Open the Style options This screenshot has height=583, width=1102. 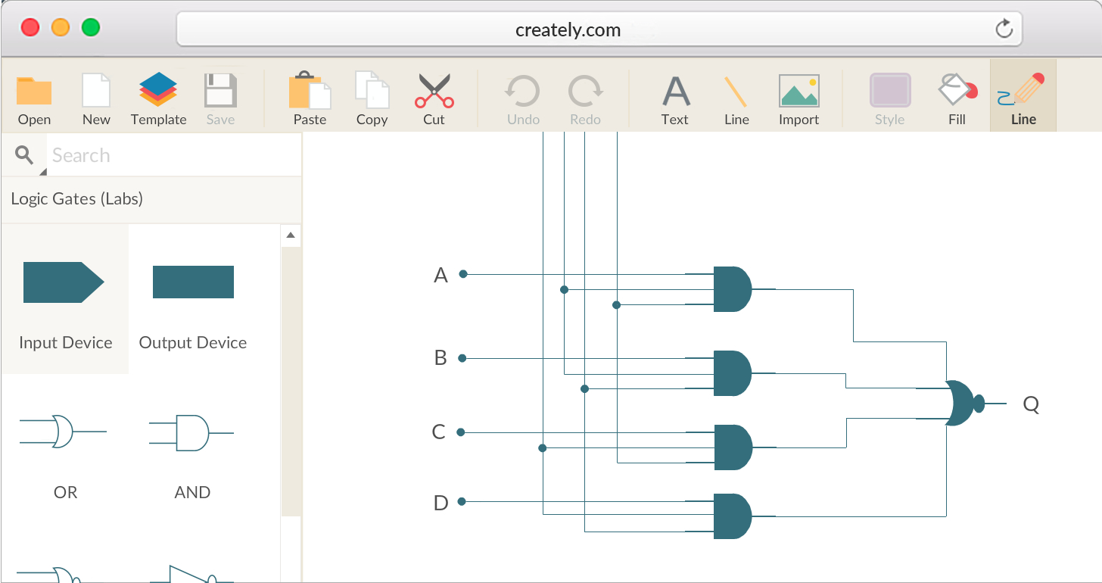click(890, 90)
